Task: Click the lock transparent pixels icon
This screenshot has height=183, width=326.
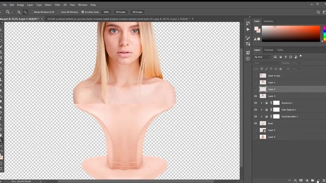Action: click(x=262, y=69)
